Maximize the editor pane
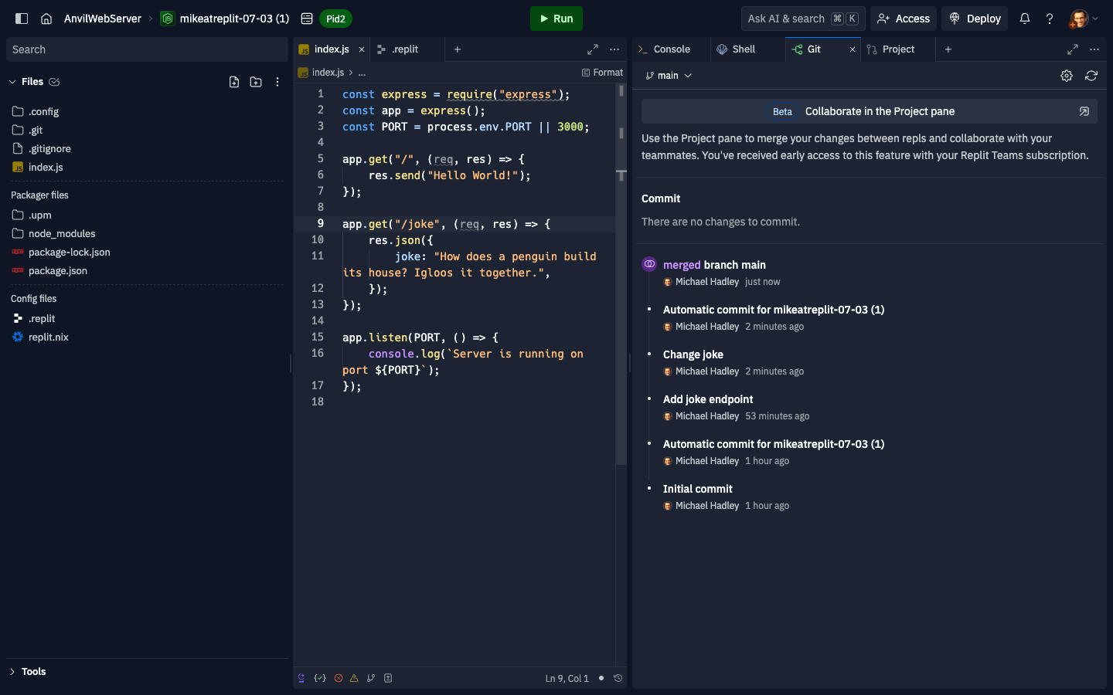 (593, 49)
